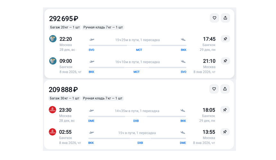Image resolution: width=276 pixels, height=160 pixels.
Task: Click the Oman Air logo on the 22:20 flight
Action: (x=53, y=39)
